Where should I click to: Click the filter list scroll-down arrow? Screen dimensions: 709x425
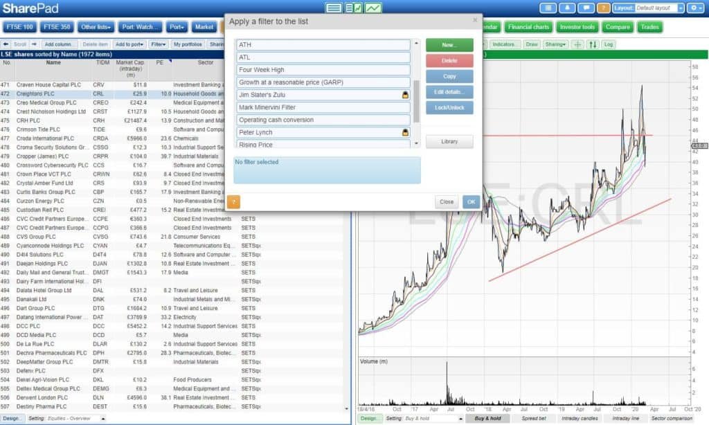pyautogui.click(x=416, y=144)
